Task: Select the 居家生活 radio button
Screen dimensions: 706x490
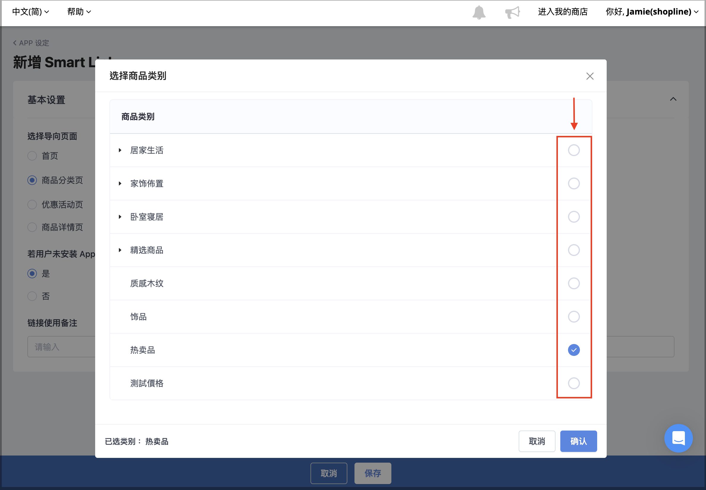Action: pyautogui.click(x=574, y=150)
